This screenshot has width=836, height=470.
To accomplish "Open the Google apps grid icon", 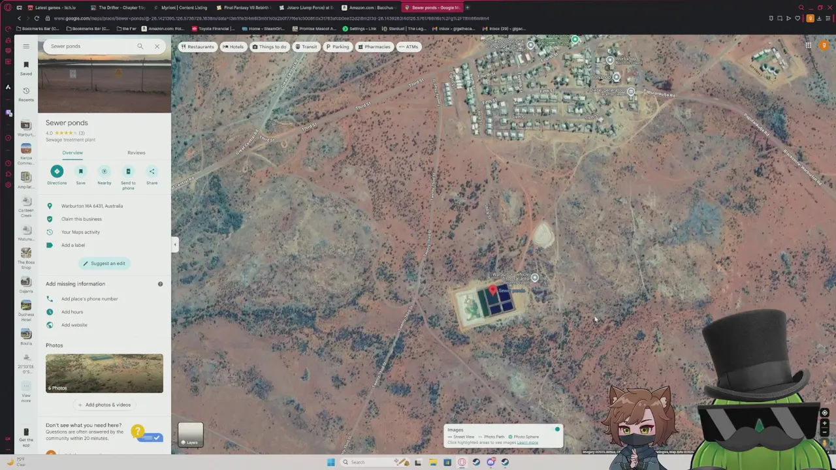I will (x=808, y=45).
